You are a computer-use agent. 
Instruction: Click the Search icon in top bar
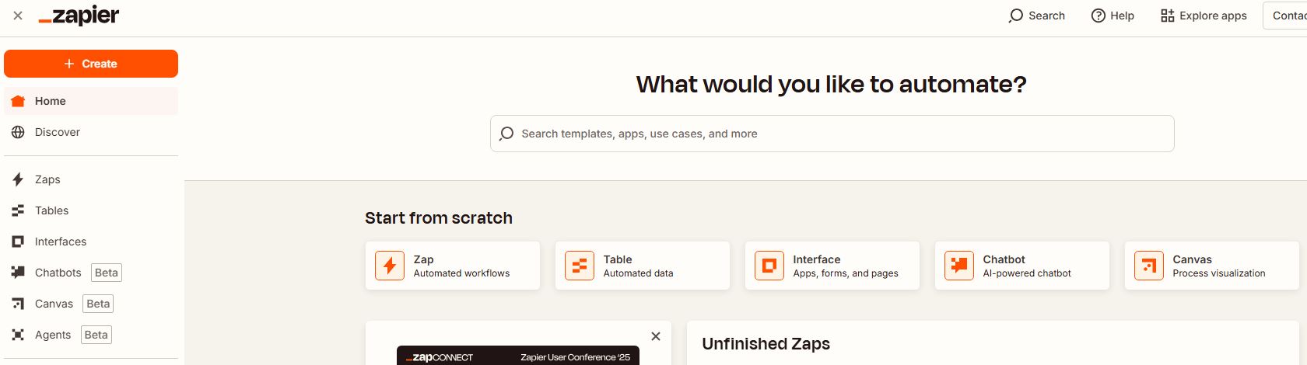coord(1016,16)
